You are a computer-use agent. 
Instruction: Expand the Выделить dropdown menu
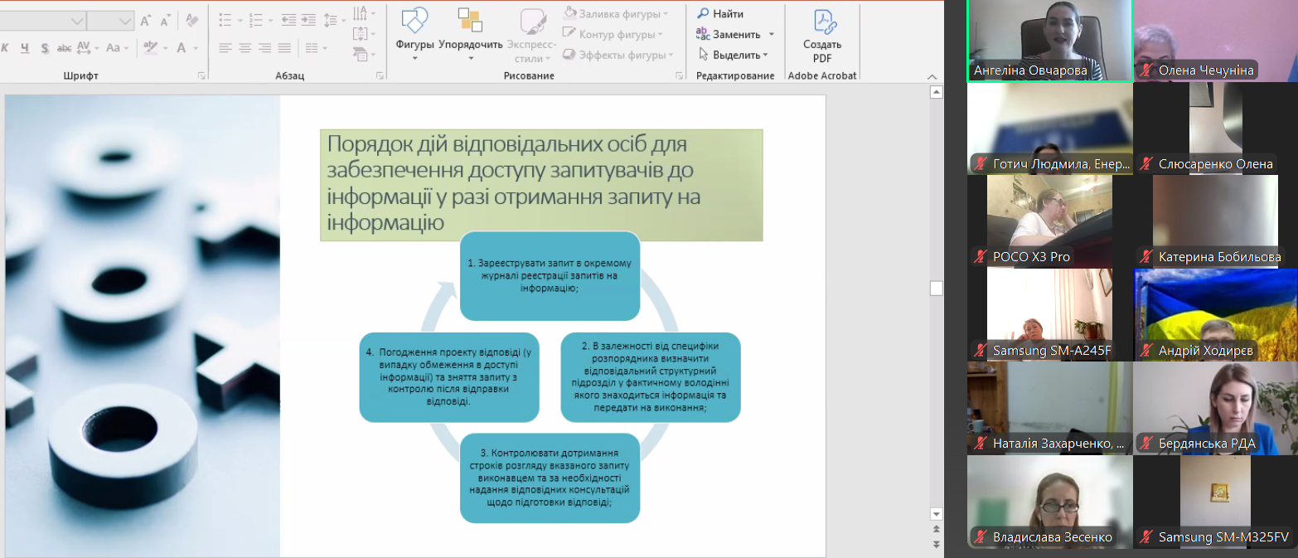pos(765,55)
